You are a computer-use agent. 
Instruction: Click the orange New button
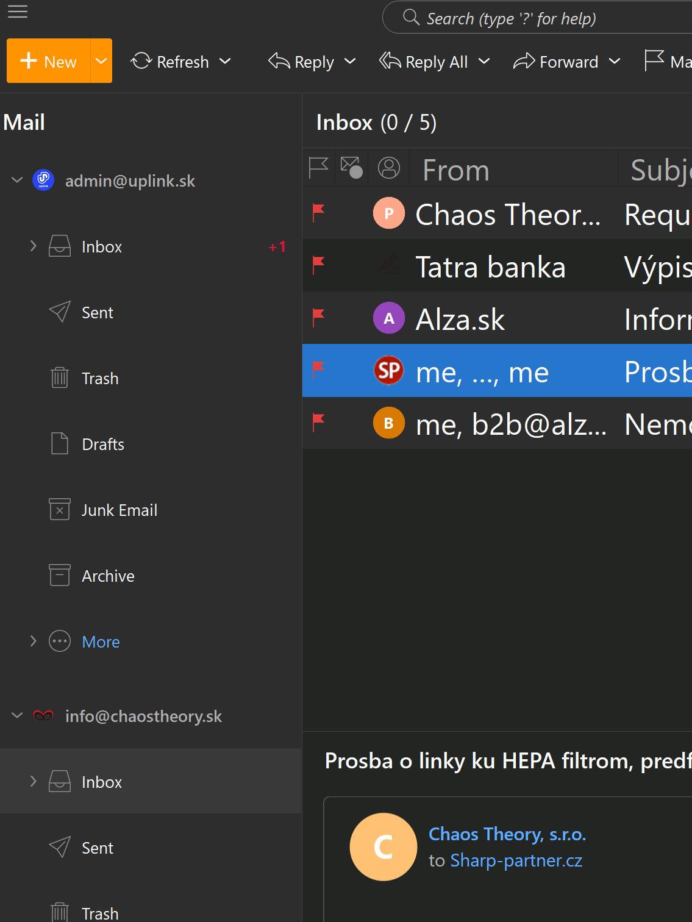(x=48, y=61)
